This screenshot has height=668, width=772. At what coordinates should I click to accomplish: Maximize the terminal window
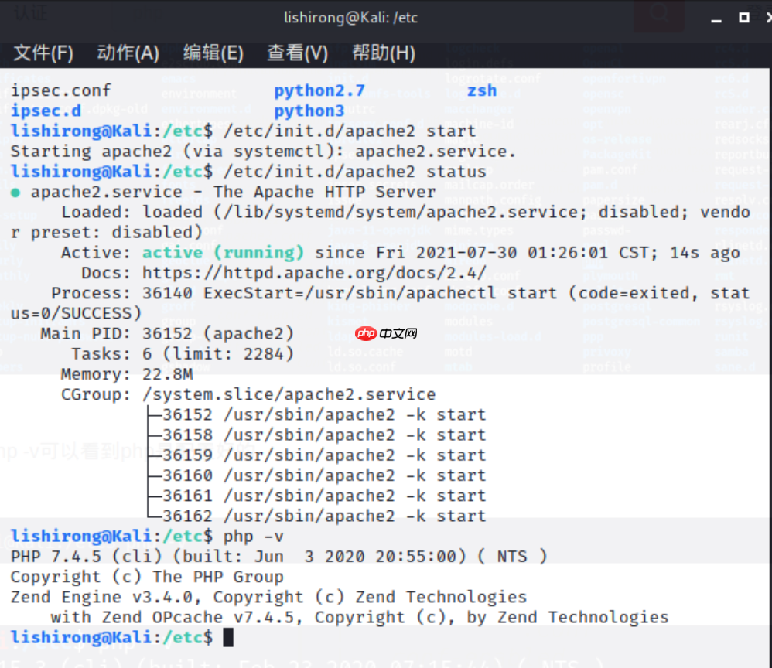click(744, 18)
